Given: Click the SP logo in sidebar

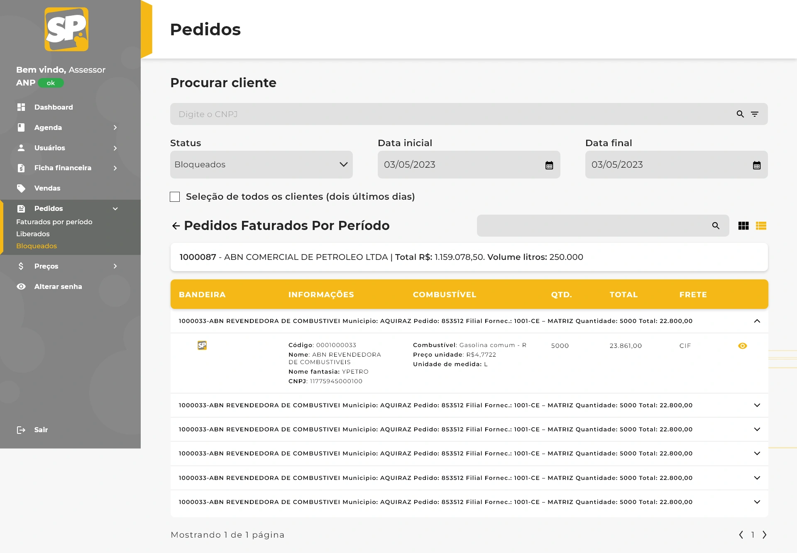Looking at the screenshot, I should [x=66, y=29].
